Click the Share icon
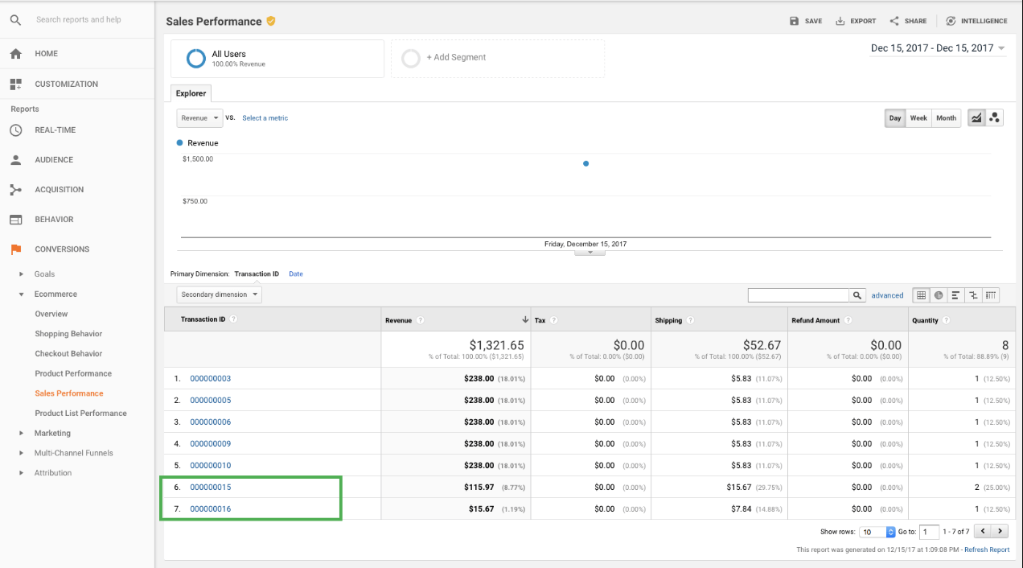Image resolution: width=1023 pixels, height=568 pixels. pyautogui.click(x=894, y=21)
